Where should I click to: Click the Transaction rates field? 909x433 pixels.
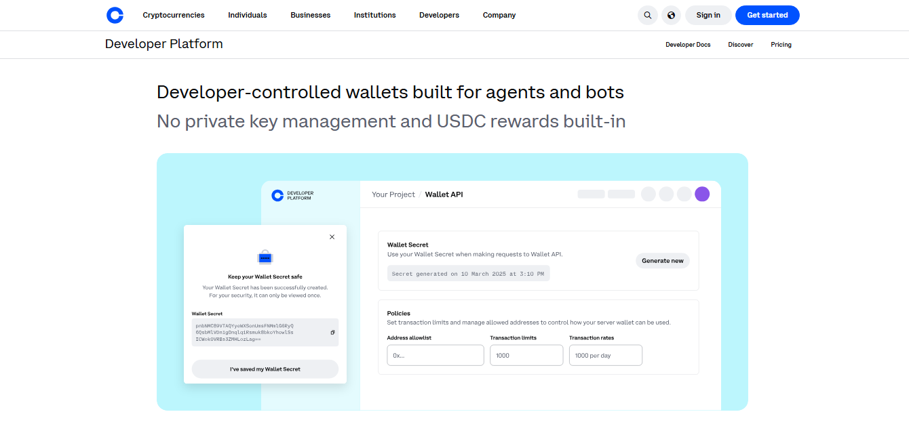(x=605, y=354)
